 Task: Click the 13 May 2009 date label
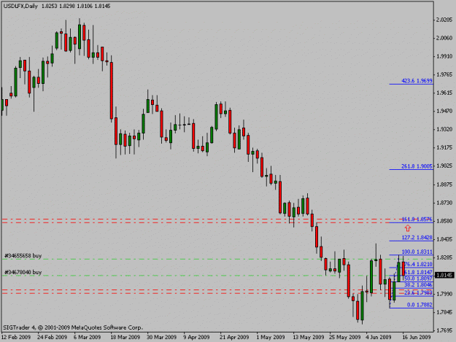[x=309, y=337]
